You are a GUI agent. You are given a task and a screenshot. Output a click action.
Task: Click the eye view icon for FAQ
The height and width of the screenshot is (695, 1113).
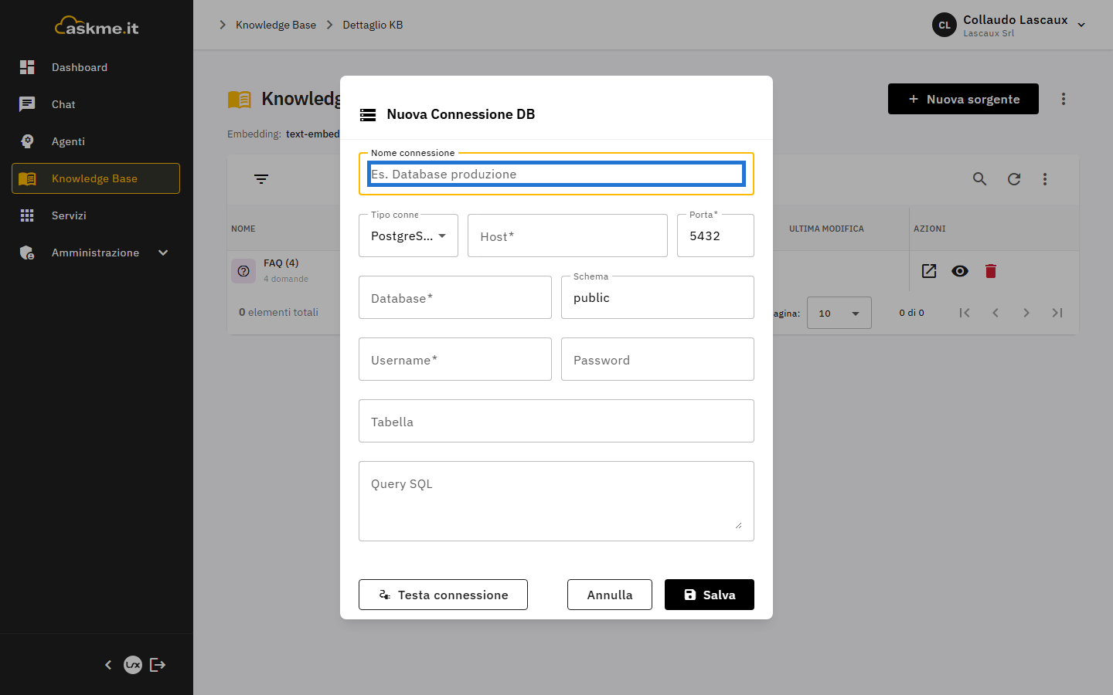coord(960,271)
